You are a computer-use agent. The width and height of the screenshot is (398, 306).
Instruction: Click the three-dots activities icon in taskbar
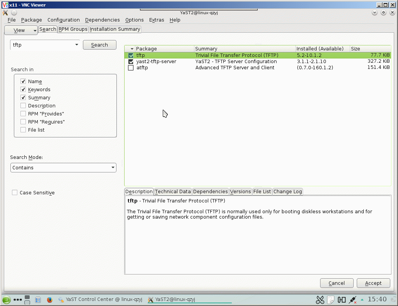tap(17, 300)
